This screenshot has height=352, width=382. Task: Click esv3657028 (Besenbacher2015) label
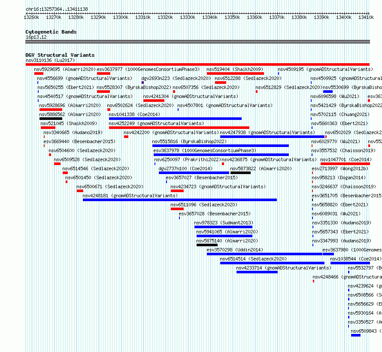coord(215,214)
